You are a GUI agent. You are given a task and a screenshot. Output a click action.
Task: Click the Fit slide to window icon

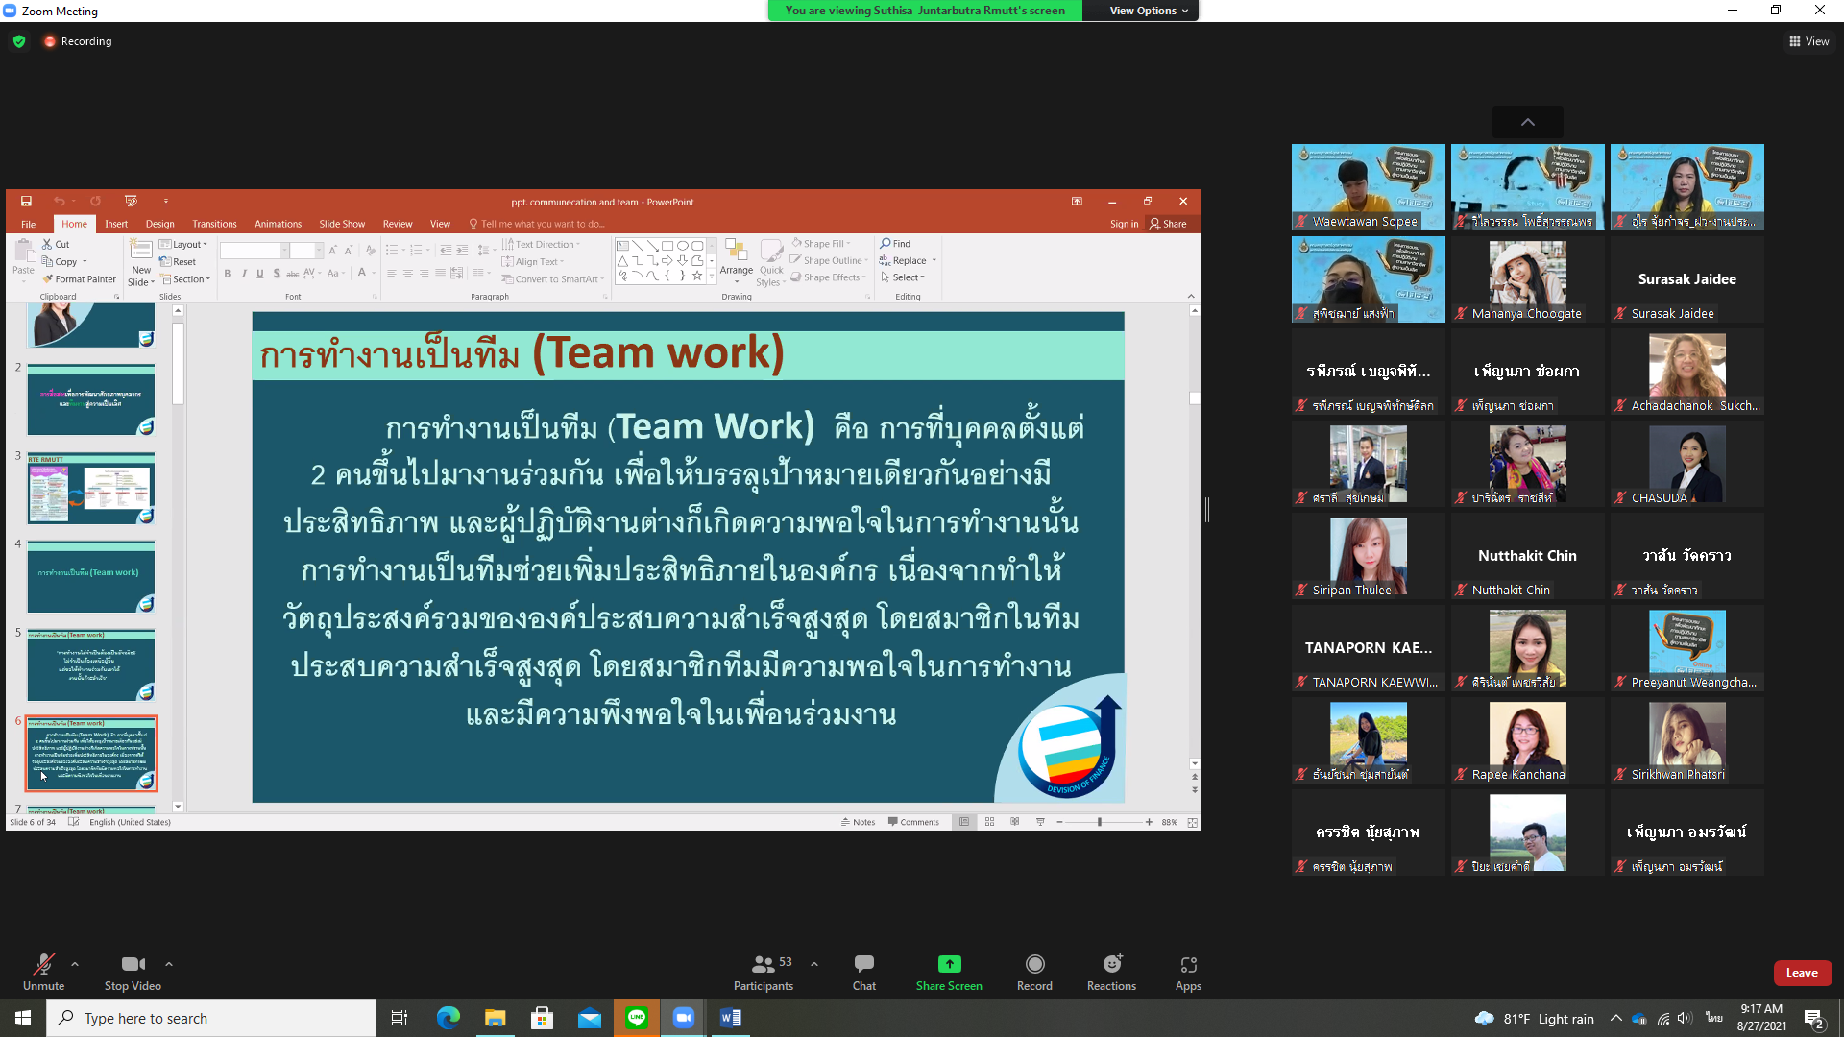(1193, 823)
